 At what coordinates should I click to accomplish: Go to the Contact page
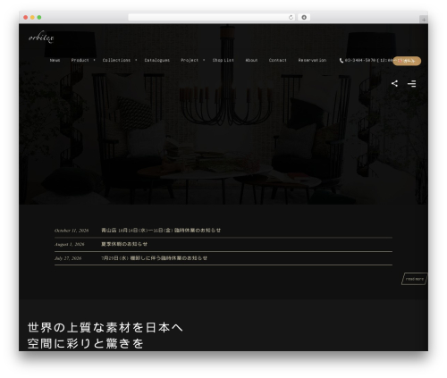pos(277,60)
